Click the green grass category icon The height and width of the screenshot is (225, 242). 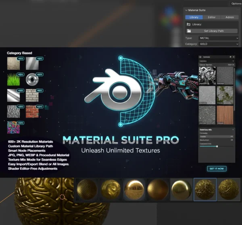coord(13,79)
